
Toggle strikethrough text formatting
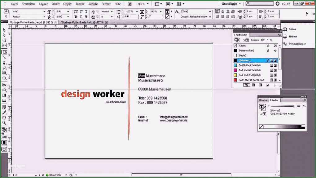coord(86,17)
